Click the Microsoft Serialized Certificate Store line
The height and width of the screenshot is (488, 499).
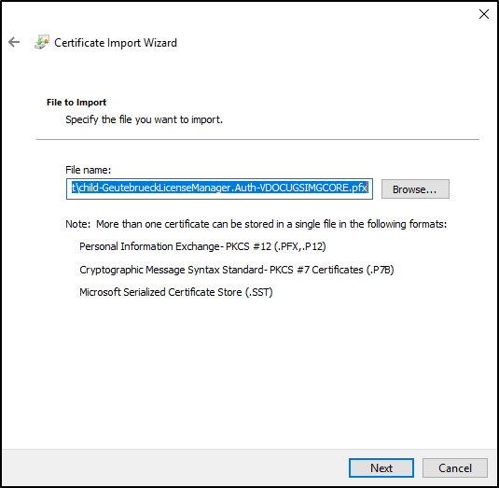[176, 292]
